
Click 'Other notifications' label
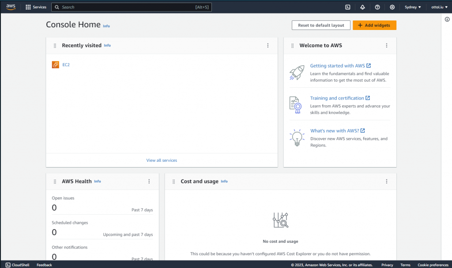click(x=69, y=247)
